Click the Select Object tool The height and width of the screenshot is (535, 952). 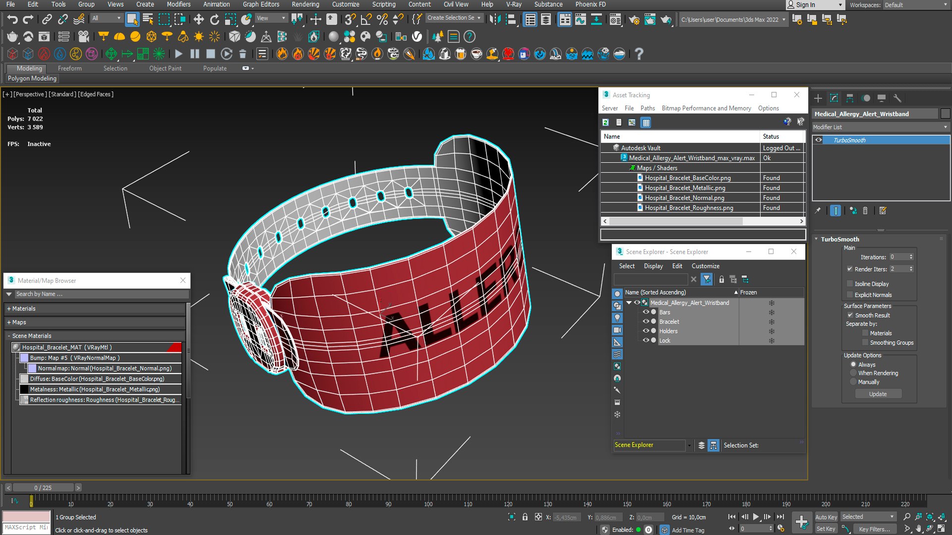click(x=132, y=19)
